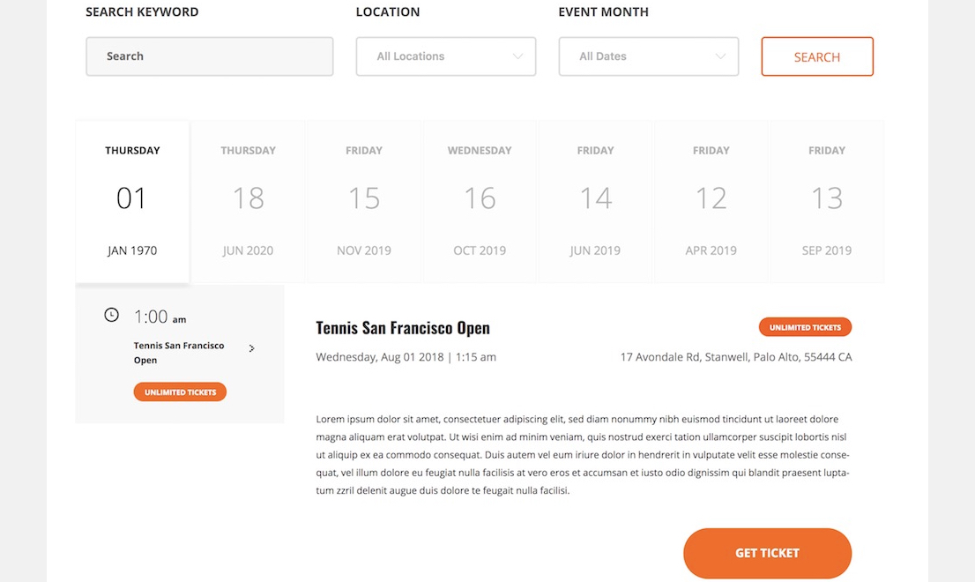Click the clock icon beside 1:00 am
The width and height of the screenshot is (975, 582).
coord(111,315)
